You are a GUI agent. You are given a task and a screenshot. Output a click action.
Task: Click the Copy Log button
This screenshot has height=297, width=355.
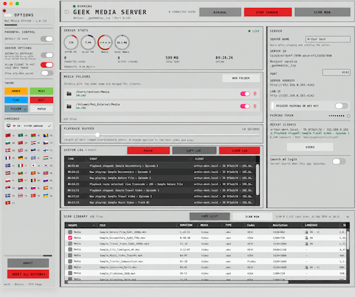point(194,151)
